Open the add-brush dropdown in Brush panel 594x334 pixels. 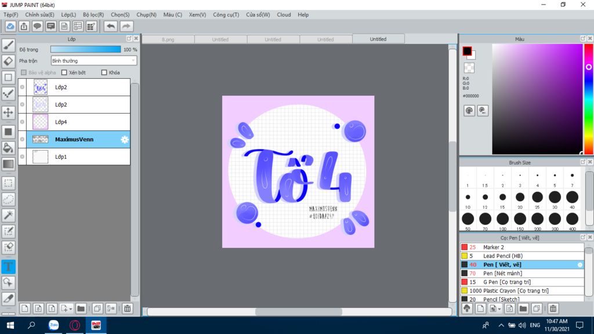pos(499,309)
